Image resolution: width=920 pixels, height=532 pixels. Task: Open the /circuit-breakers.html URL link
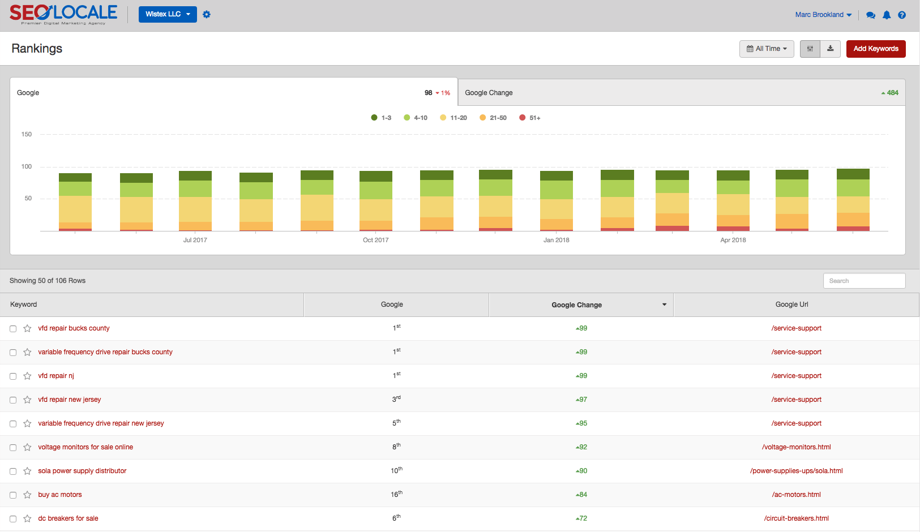[796, 518]
